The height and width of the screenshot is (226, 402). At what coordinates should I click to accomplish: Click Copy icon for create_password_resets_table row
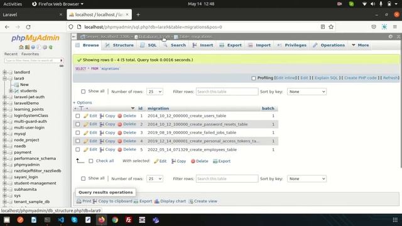point(102,124)
